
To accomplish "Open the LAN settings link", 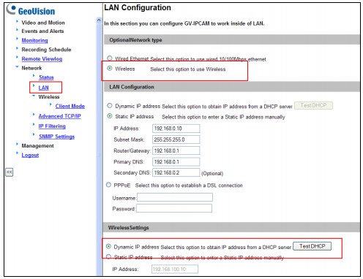I will pyautogui.click(x=43, y=88).
